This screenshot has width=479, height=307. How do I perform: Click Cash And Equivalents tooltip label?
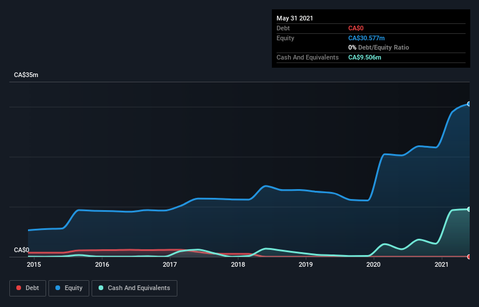307,57
